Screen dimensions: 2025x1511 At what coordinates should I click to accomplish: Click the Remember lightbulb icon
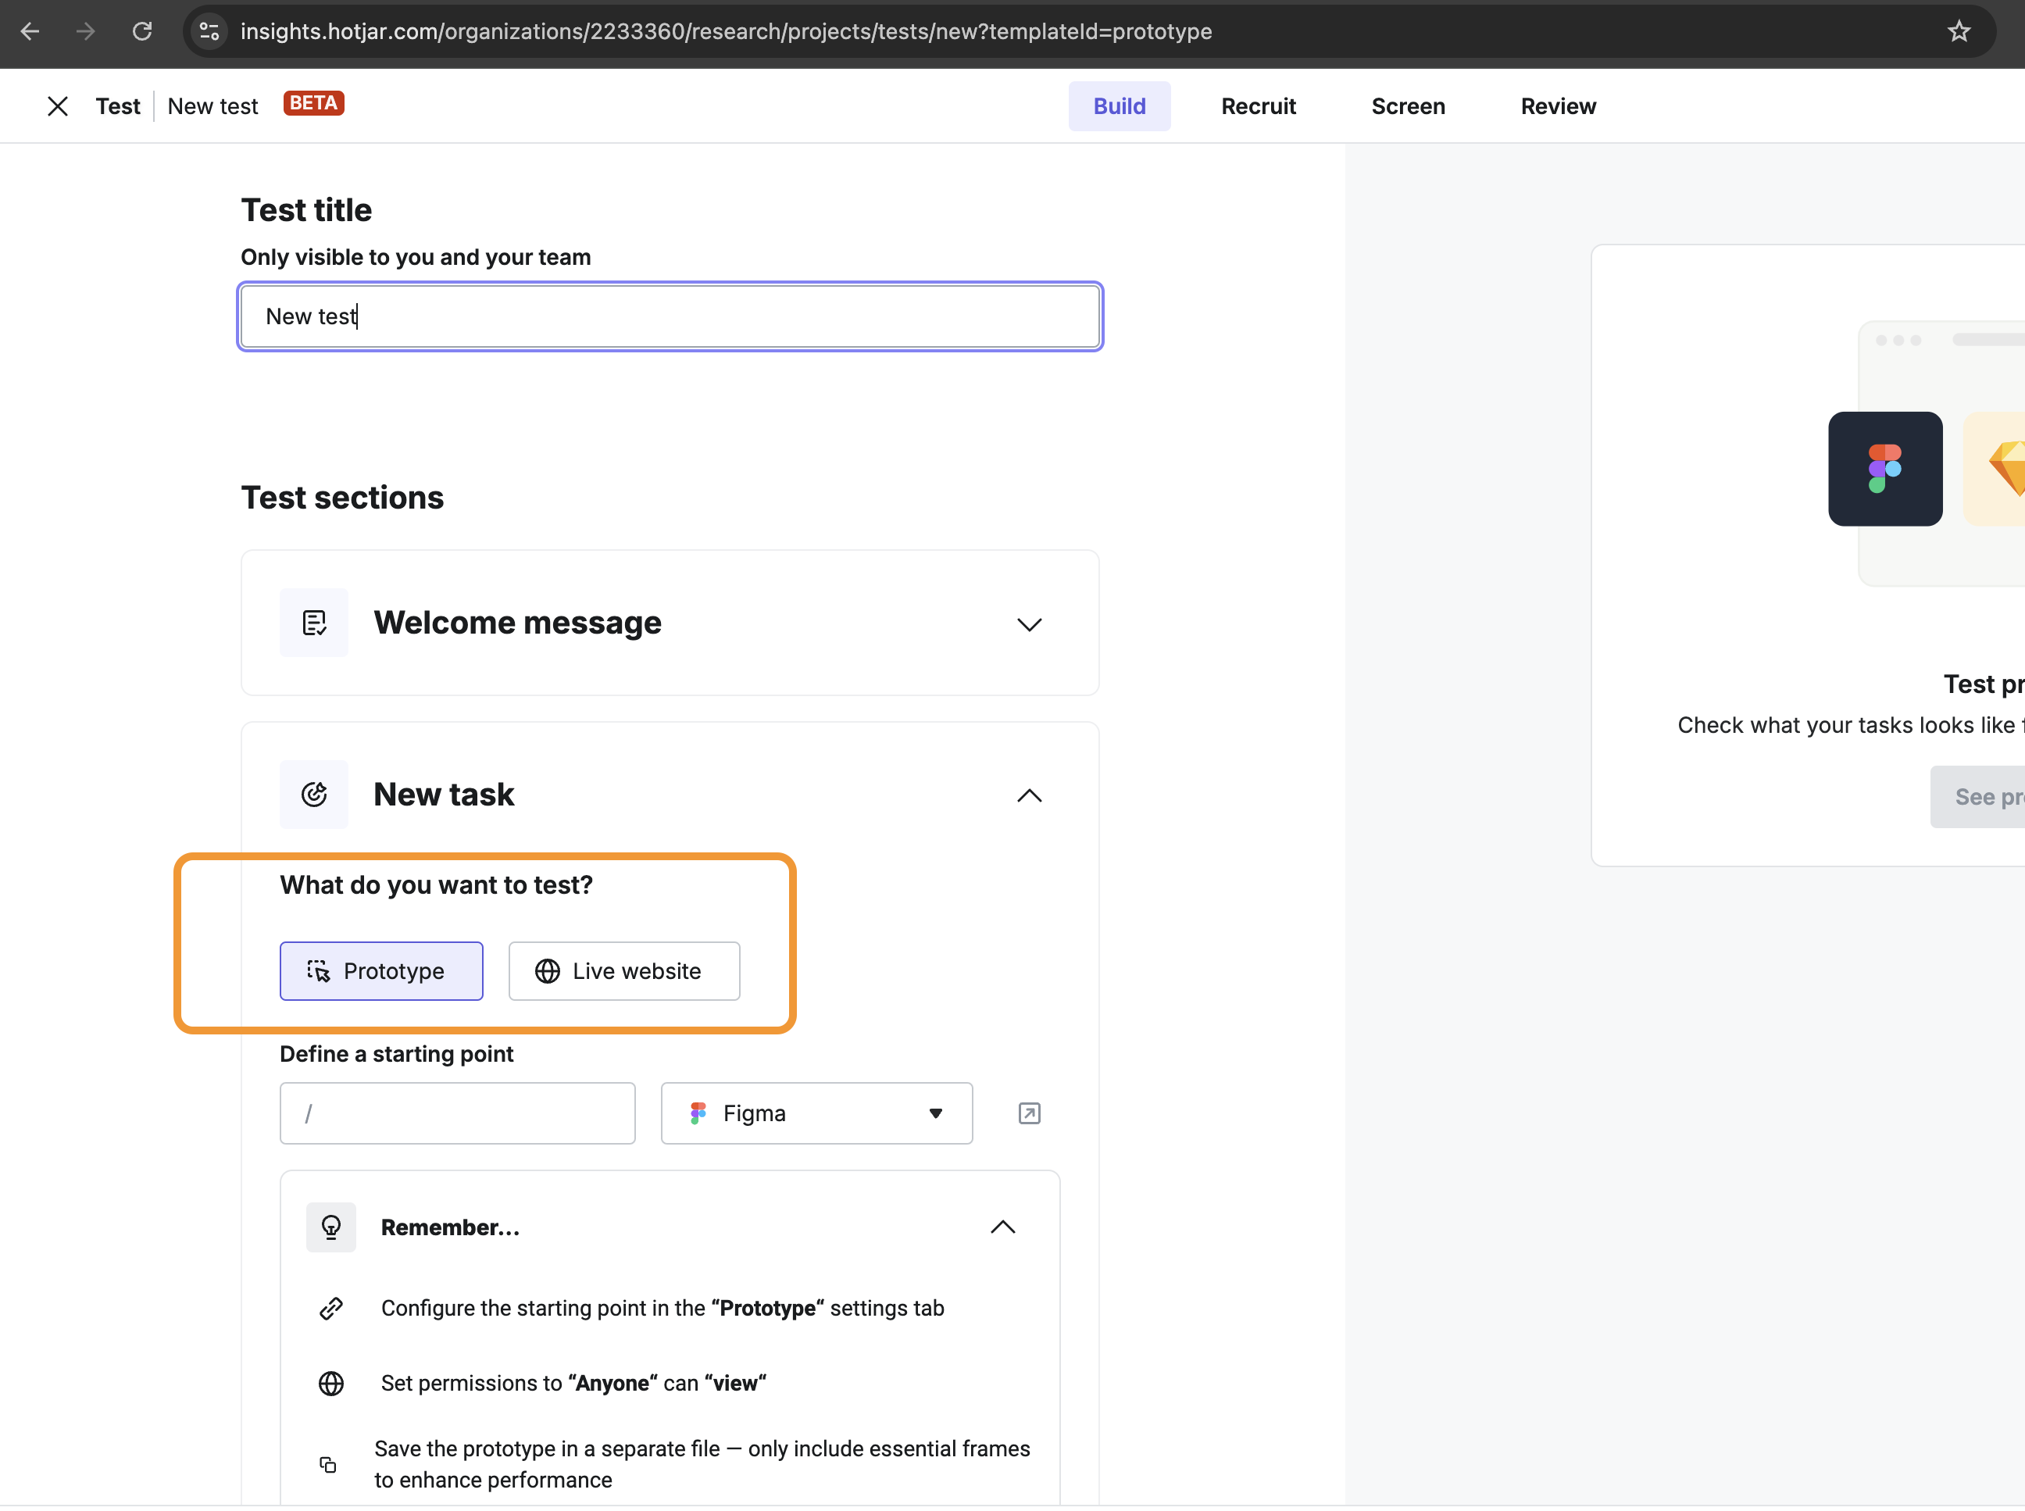pyautogui.click(x=331, y=1227)
